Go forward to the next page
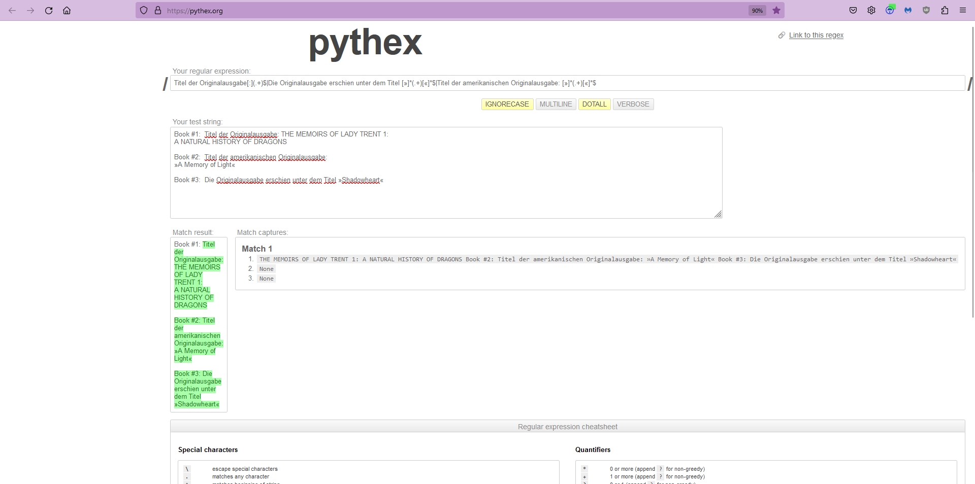 [30, 11]
